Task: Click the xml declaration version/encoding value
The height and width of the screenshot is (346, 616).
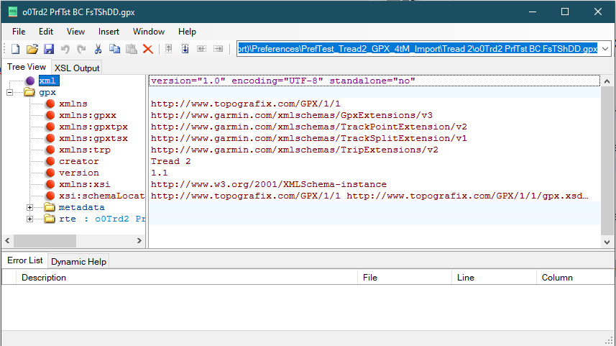Action: pos(283,81)
